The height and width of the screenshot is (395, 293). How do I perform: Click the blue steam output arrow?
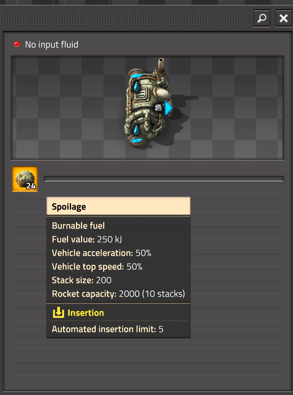(168, 108)
